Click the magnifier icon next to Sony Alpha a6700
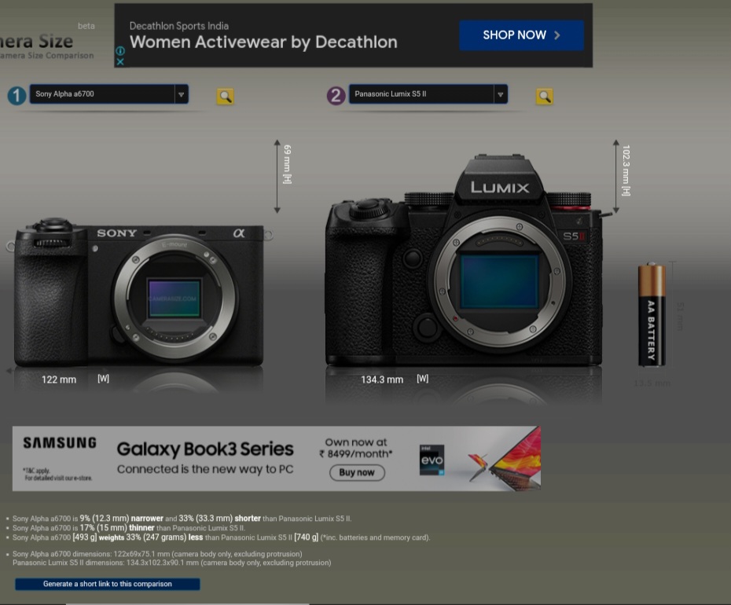The height and width of the screenshot is (605, 731). (225, 97)
